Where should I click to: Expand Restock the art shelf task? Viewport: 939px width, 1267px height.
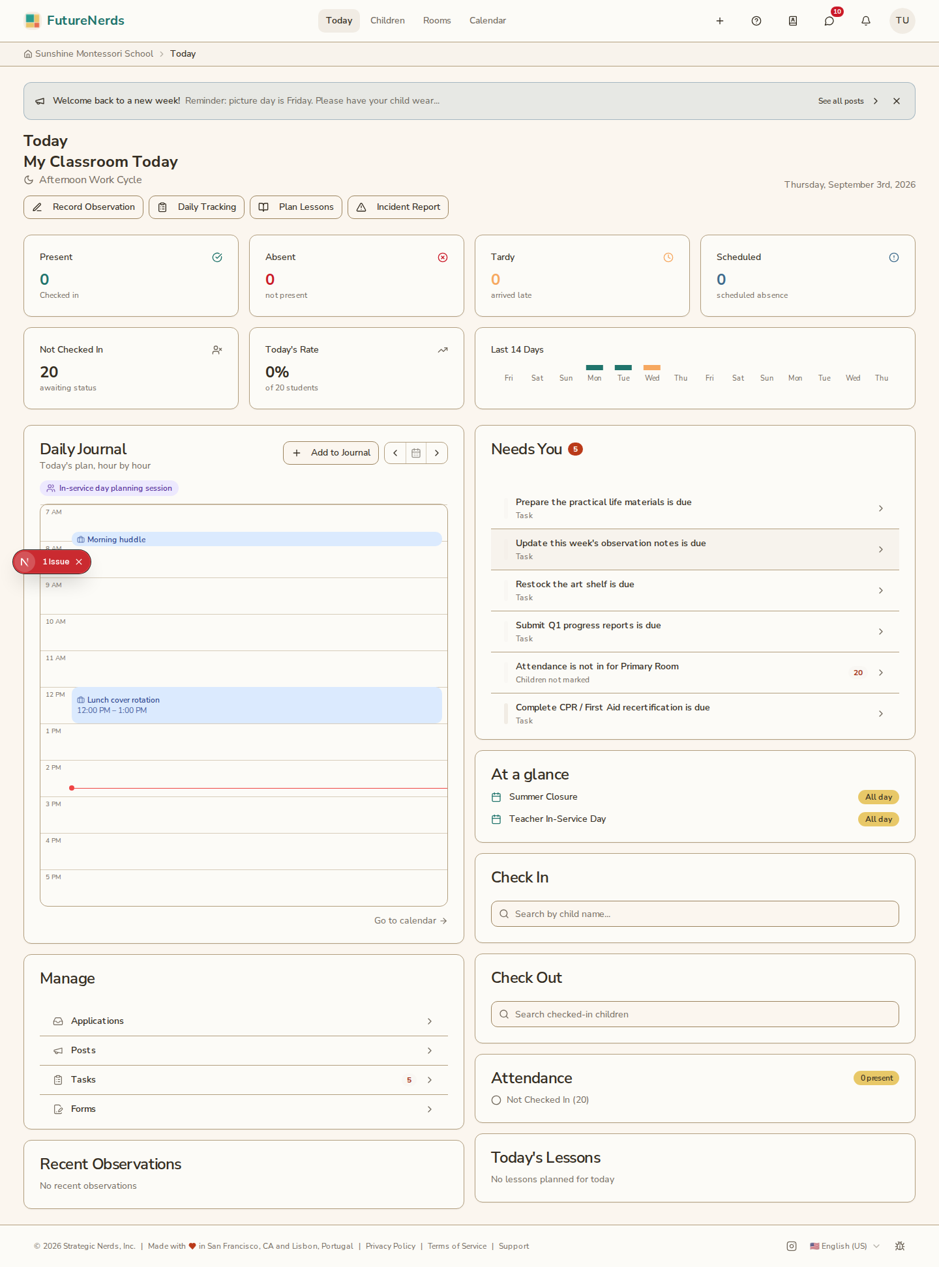[x=695, y=590]
